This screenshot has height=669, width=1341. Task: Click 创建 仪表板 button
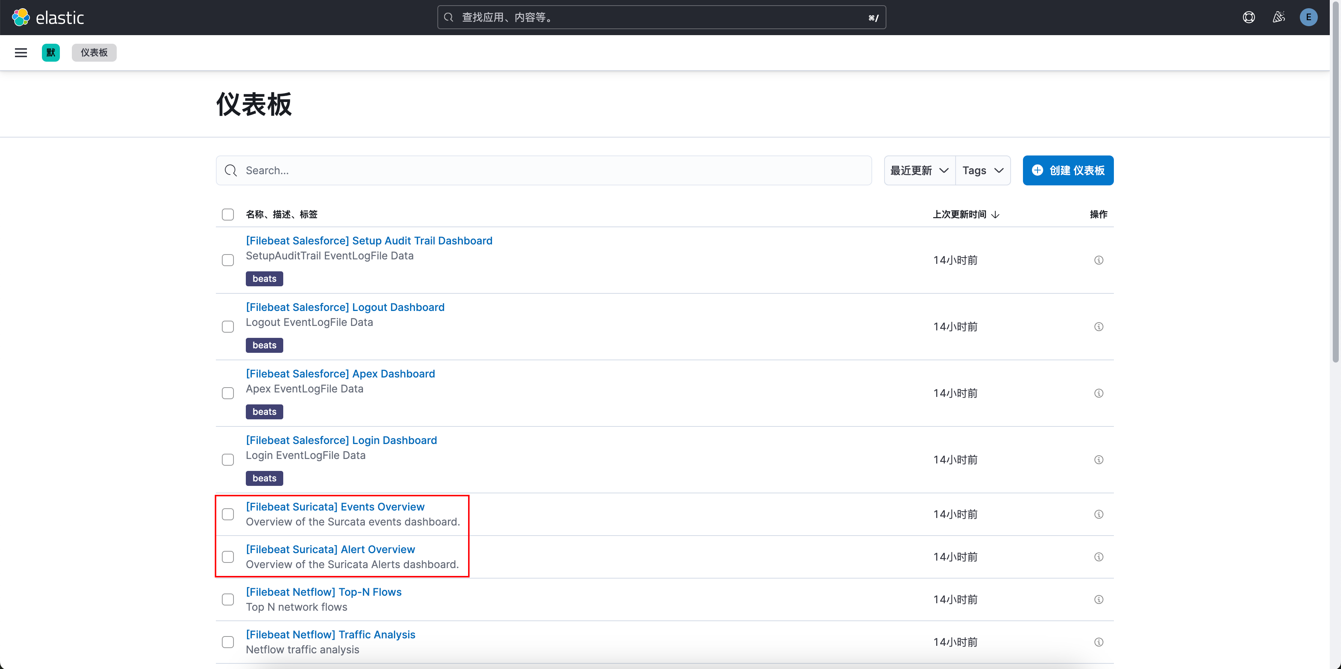(1068, 170)
